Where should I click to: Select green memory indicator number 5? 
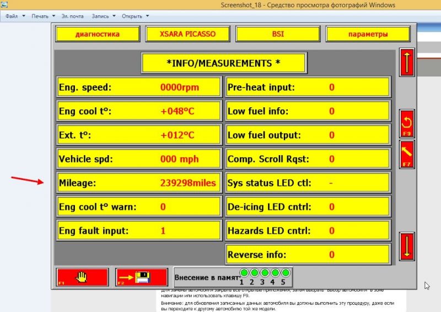tap(286, 273)
